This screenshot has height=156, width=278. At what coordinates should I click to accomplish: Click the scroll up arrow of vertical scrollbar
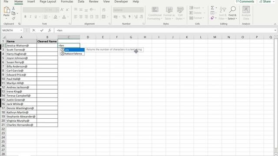276,37
